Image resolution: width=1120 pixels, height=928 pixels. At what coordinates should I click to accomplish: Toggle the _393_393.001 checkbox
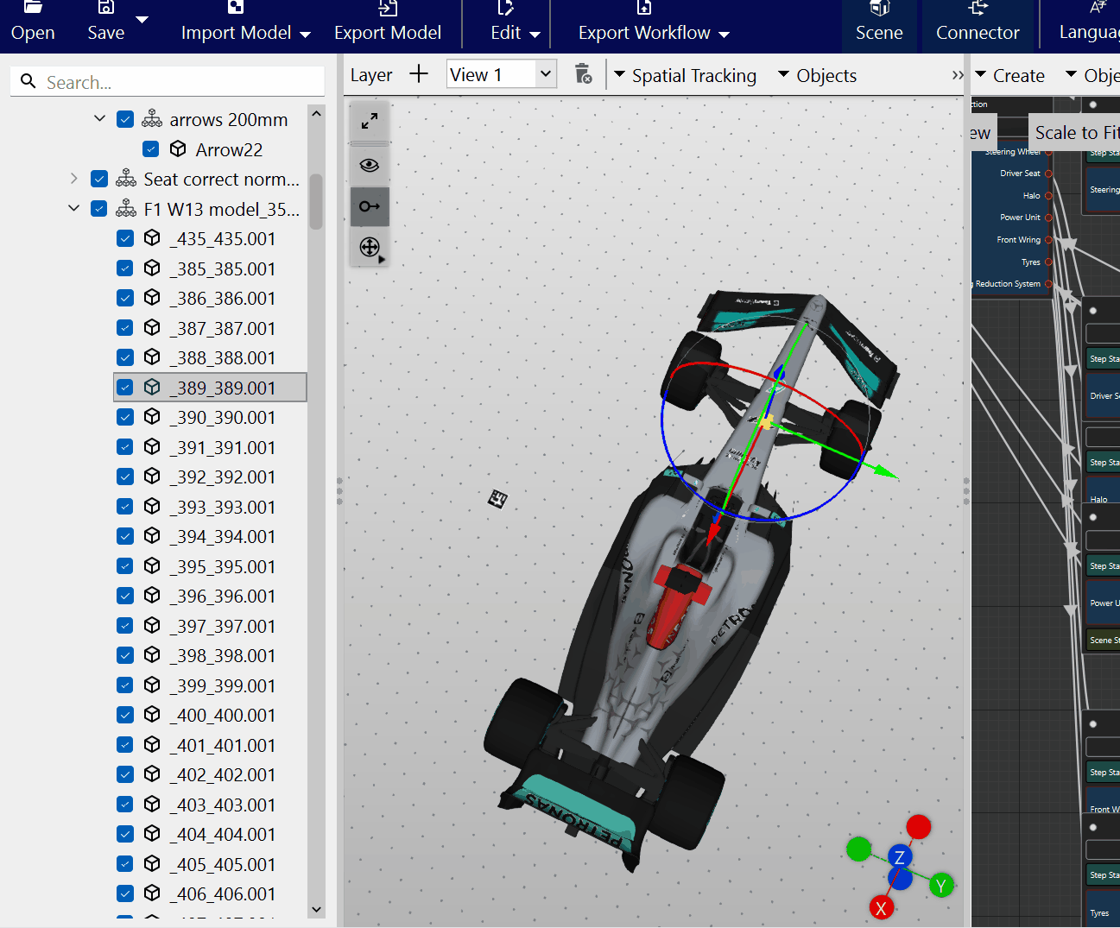click(x=125, y=506)
